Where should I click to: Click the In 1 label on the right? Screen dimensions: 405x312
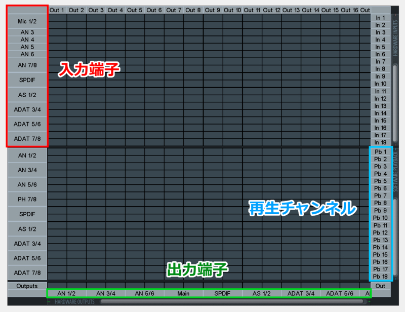(x=380, y=17)
